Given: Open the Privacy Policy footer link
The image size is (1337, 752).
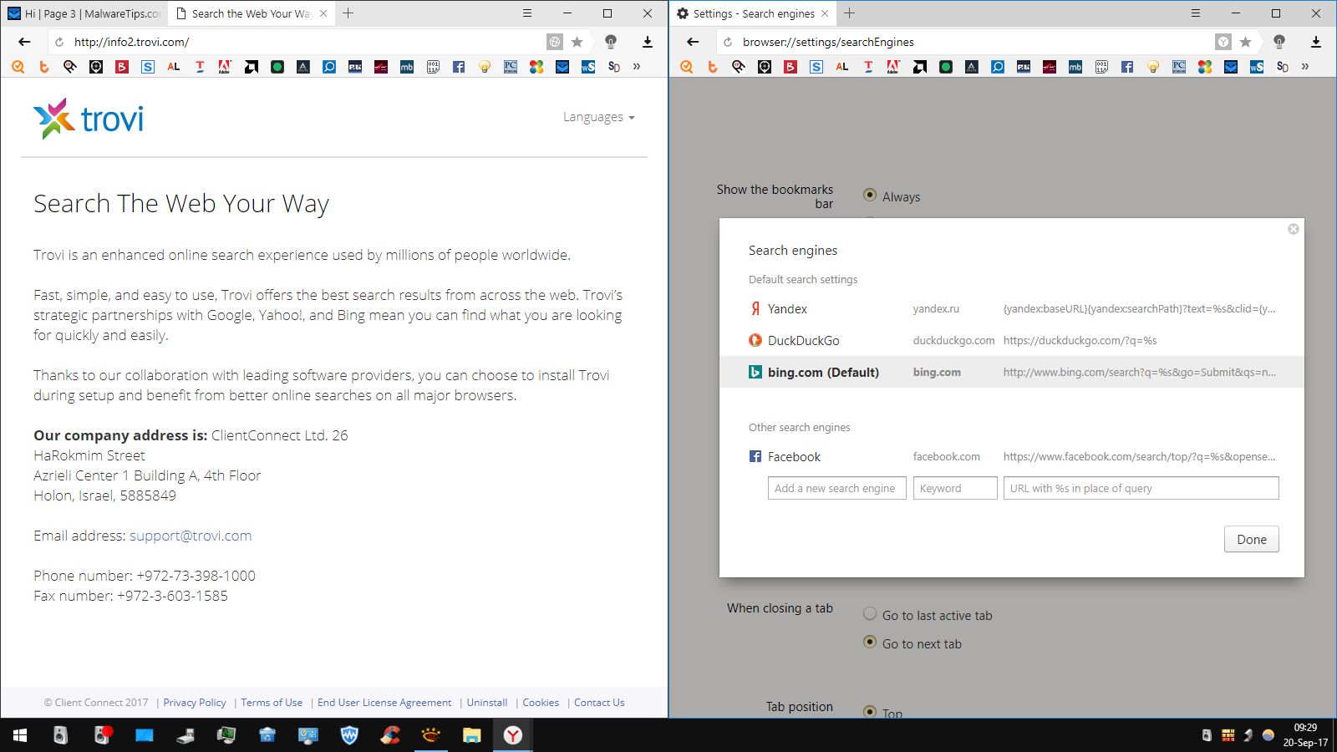Looking at the screenshot, I should pyautogui.click(x=195, y=703).
